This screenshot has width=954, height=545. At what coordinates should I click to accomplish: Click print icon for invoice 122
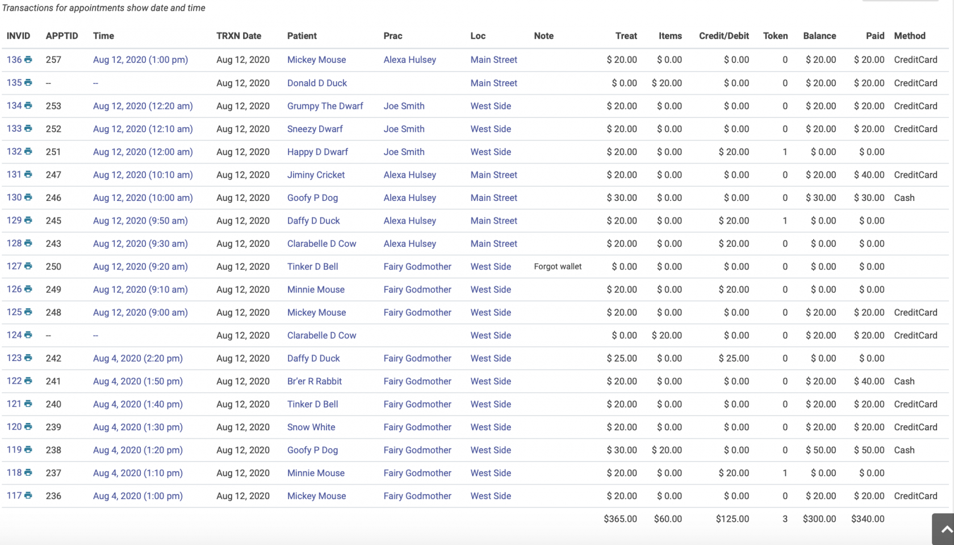(x=28, y=381)
